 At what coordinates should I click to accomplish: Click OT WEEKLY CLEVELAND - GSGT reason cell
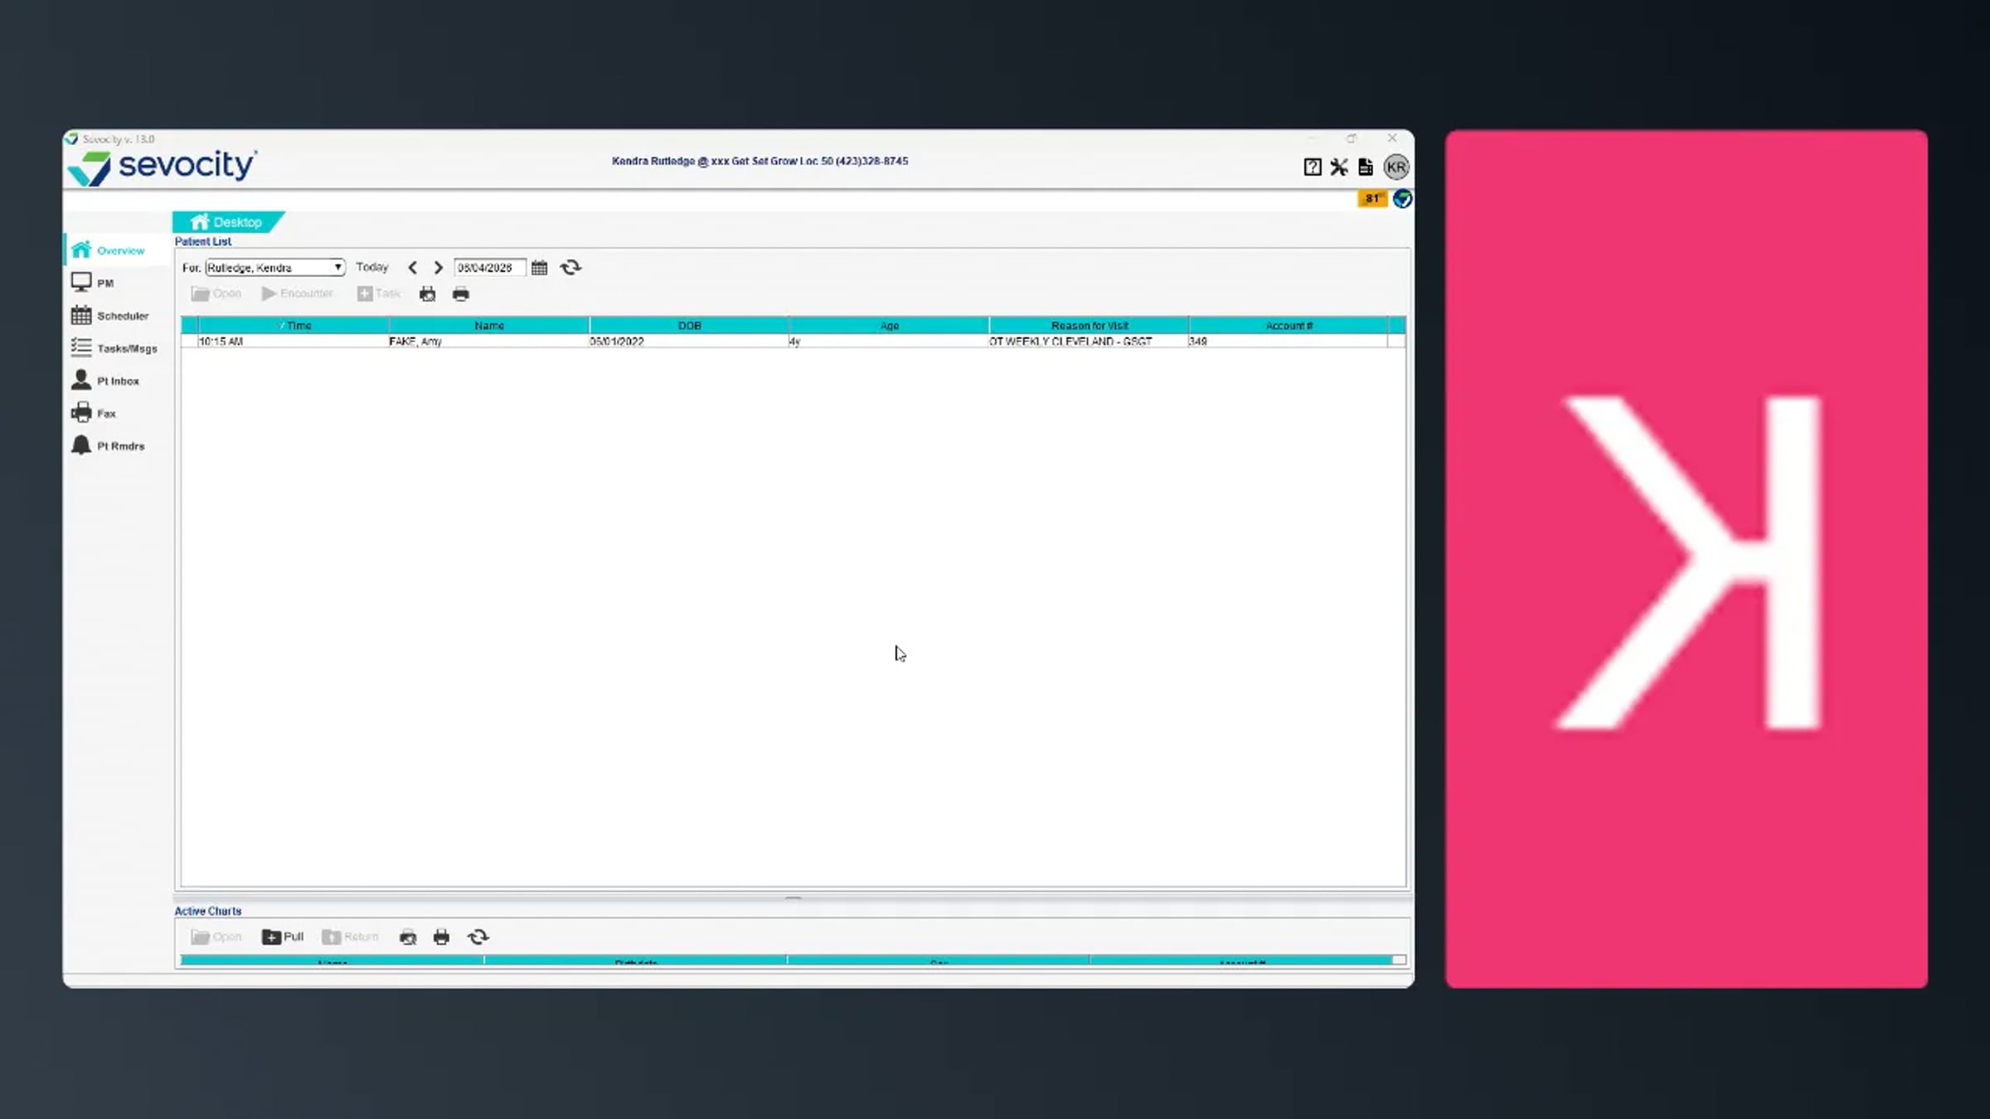tap(1089, 342)
